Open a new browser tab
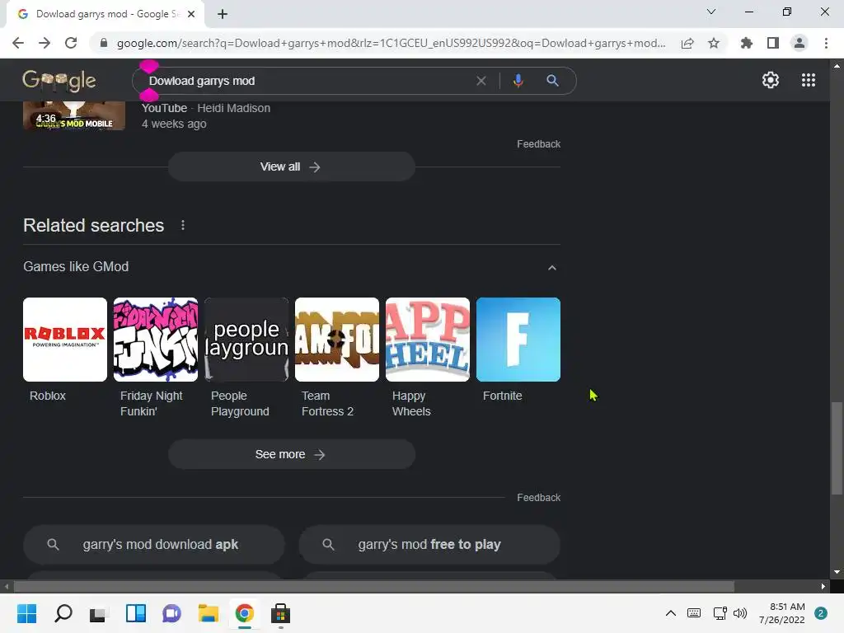The height and width of the screenshot is (633, 844). pos(223,14)
